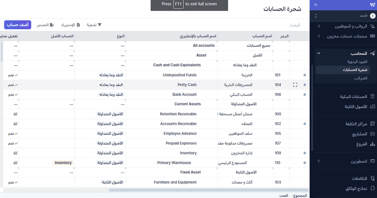Click the Prepaid Expenses cell
The height and width of the screenshot is (198, 377).
[172, 143]
